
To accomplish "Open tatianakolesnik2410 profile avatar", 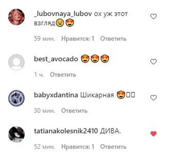I will [x=17, y=134].
